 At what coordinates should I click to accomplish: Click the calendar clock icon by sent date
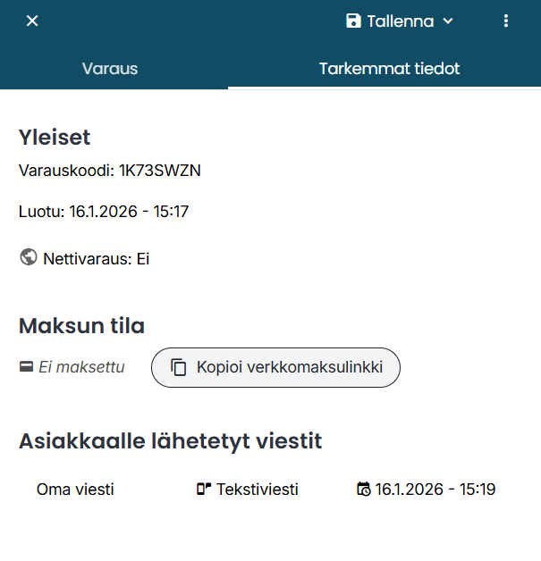(363, 490)
